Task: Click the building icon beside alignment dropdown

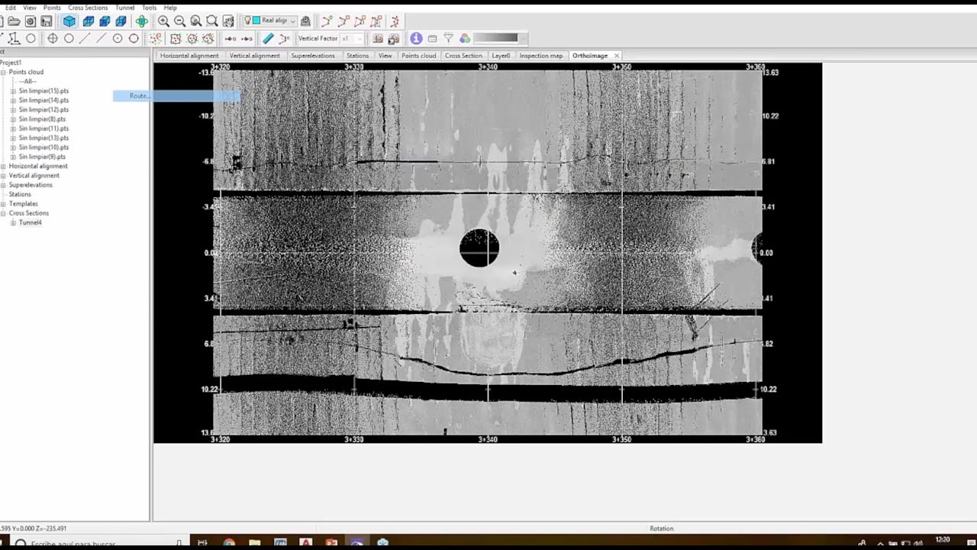Action: [x=305, y=21]
